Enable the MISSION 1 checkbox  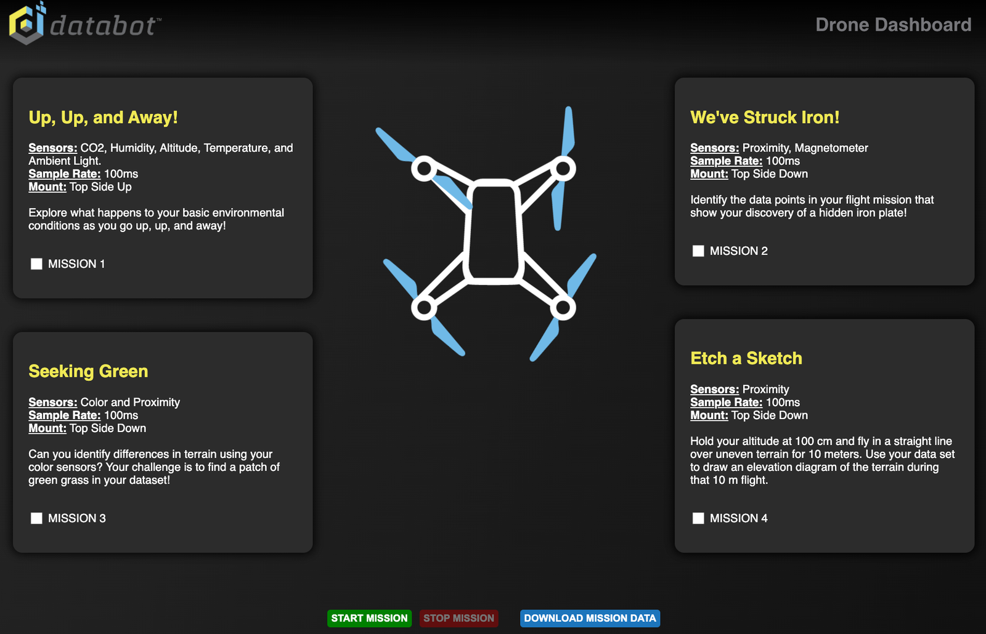37,264
